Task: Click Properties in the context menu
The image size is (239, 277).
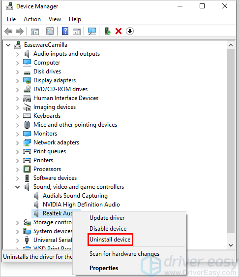Action: pyautogui.click(x=104, y=268)
